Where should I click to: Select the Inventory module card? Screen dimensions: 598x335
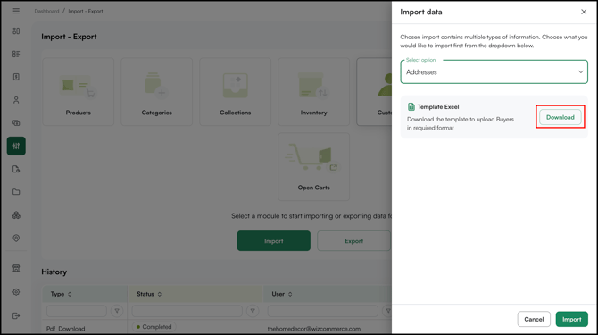313,92
